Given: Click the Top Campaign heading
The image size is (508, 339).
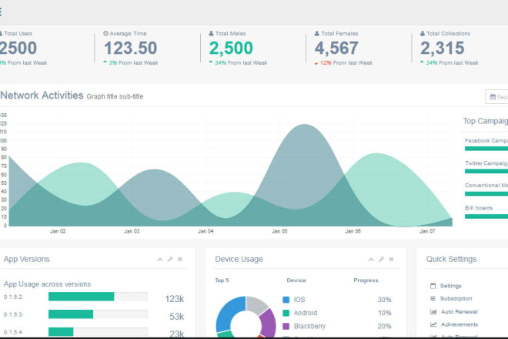Looking at the screenshot, I should 486,121.
